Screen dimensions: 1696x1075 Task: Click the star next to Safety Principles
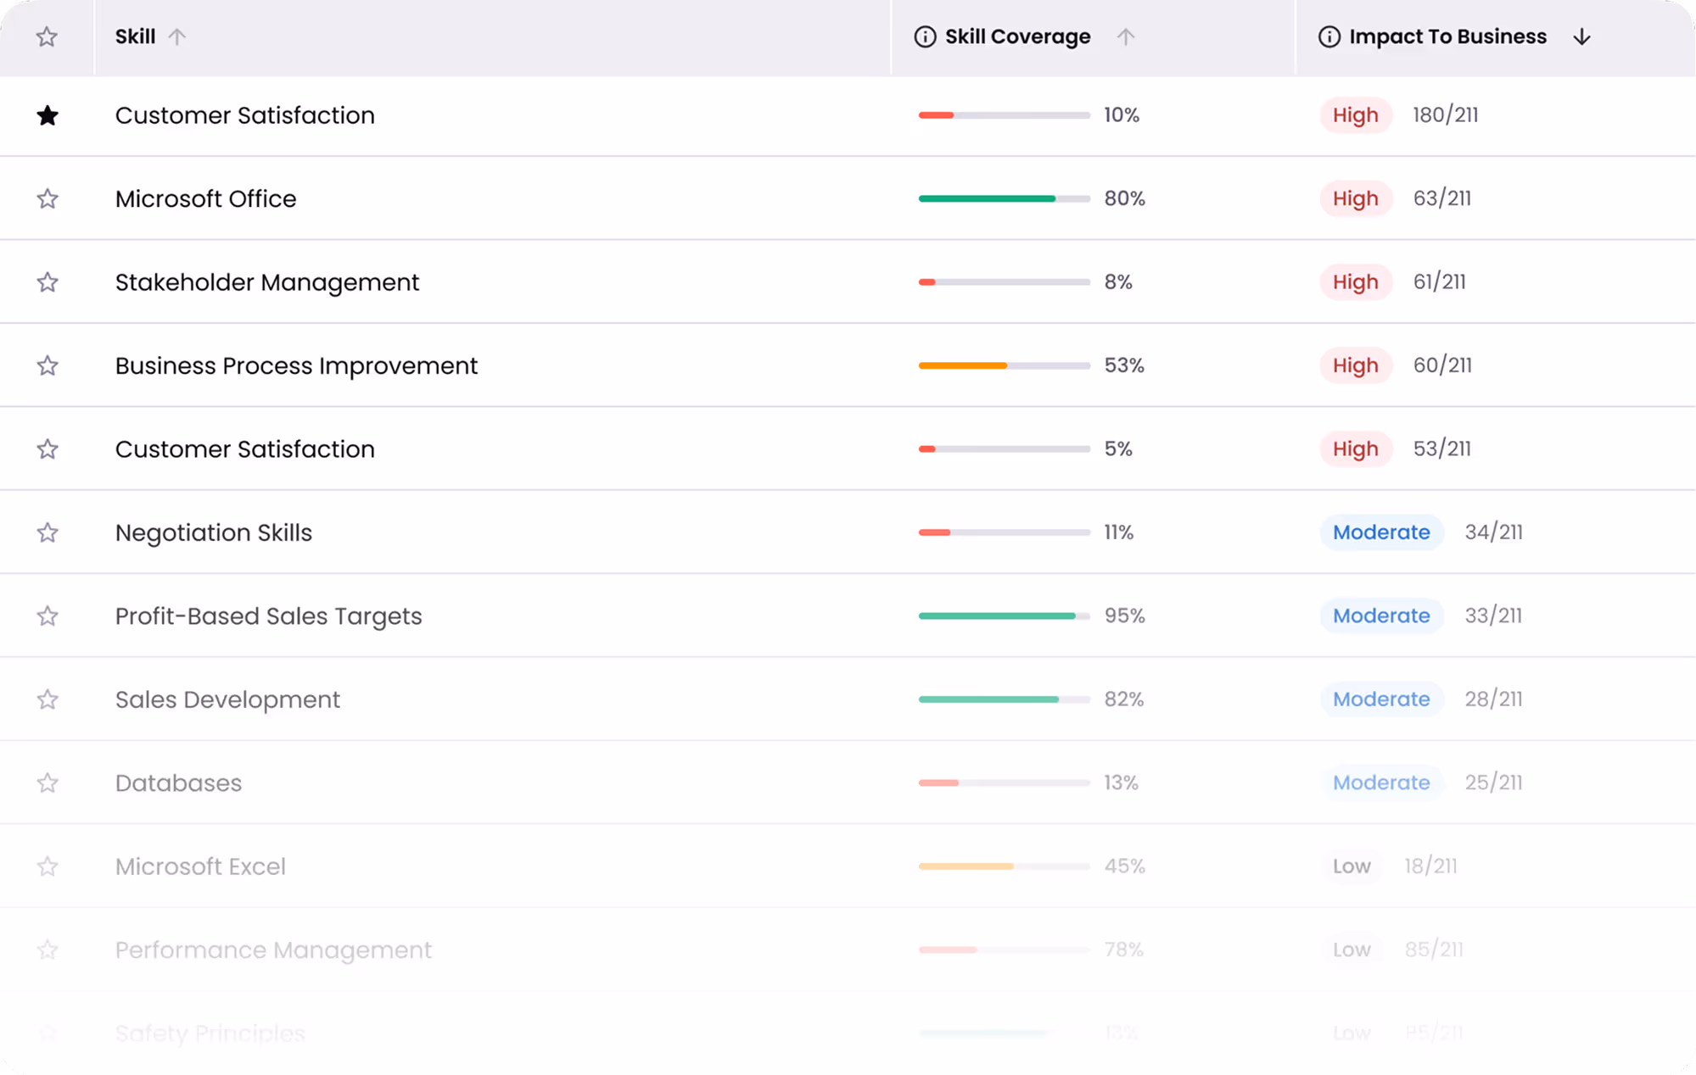(48, 1033)
